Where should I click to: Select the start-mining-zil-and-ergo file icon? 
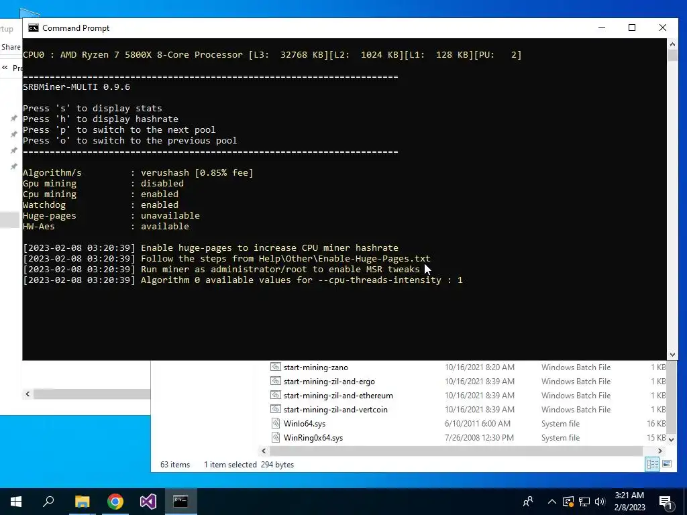275,381
